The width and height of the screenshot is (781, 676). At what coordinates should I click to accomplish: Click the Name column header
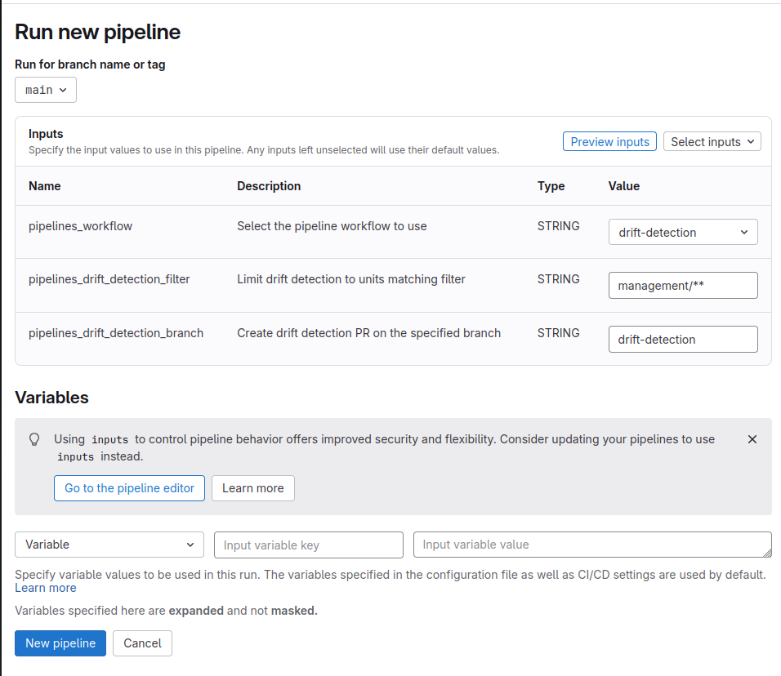coord(45,186)
